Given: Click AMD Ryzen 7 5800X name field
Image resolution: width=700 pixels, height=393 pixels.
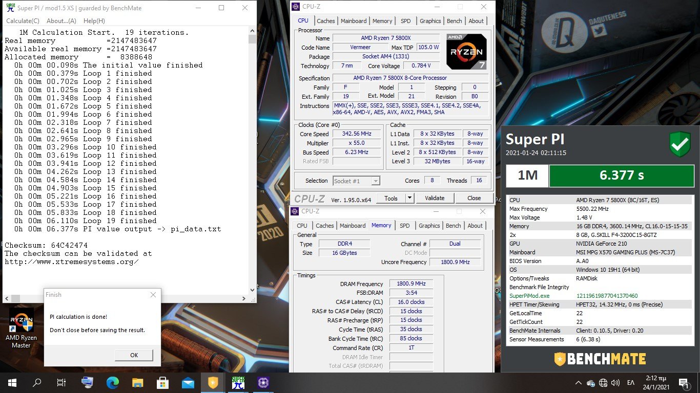Looking at the screenshot, I should point(386,38).
